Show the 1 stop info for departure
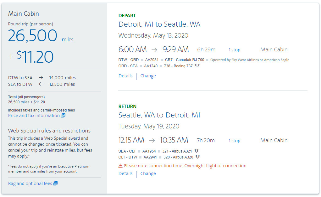Image resolution: width=321 pixels, height=197 pixels. point(234,50)
